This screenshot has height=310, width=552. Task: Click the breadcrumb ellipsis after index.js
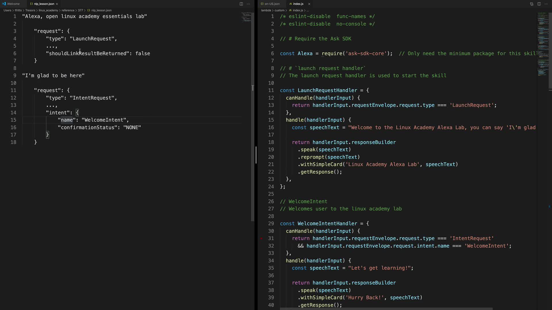click(308, 10)
